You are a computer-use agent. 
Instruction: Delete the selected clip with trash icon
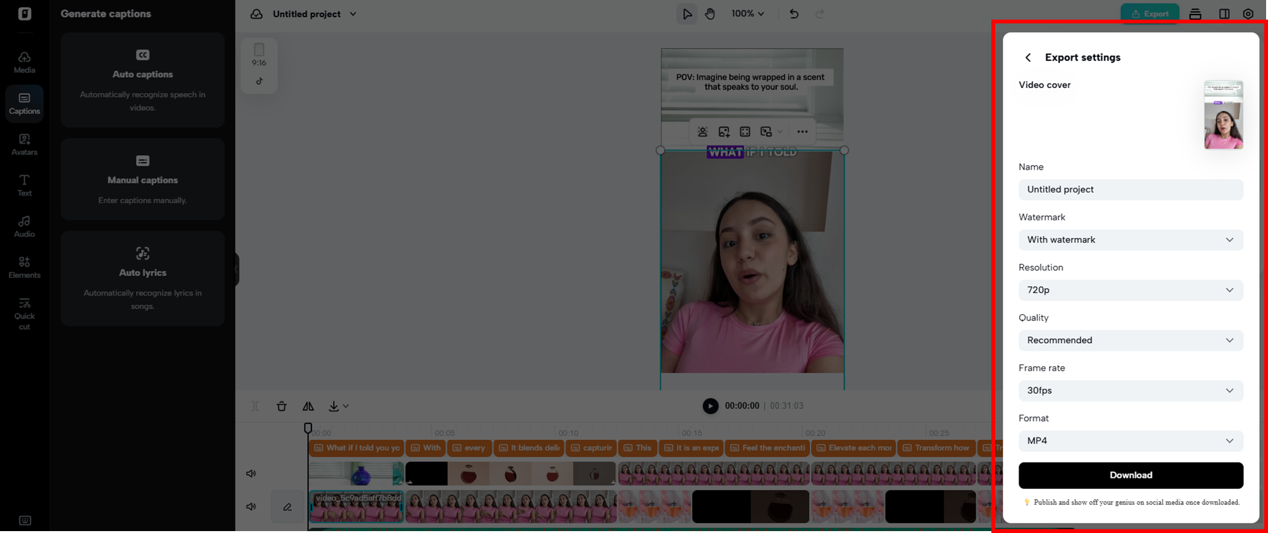click(282, 406)
